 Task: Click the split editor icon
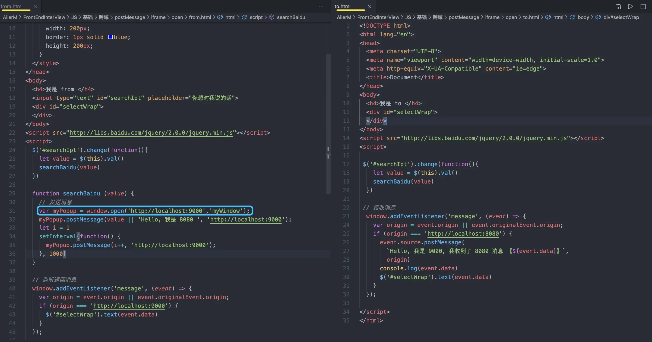[643, 7]
